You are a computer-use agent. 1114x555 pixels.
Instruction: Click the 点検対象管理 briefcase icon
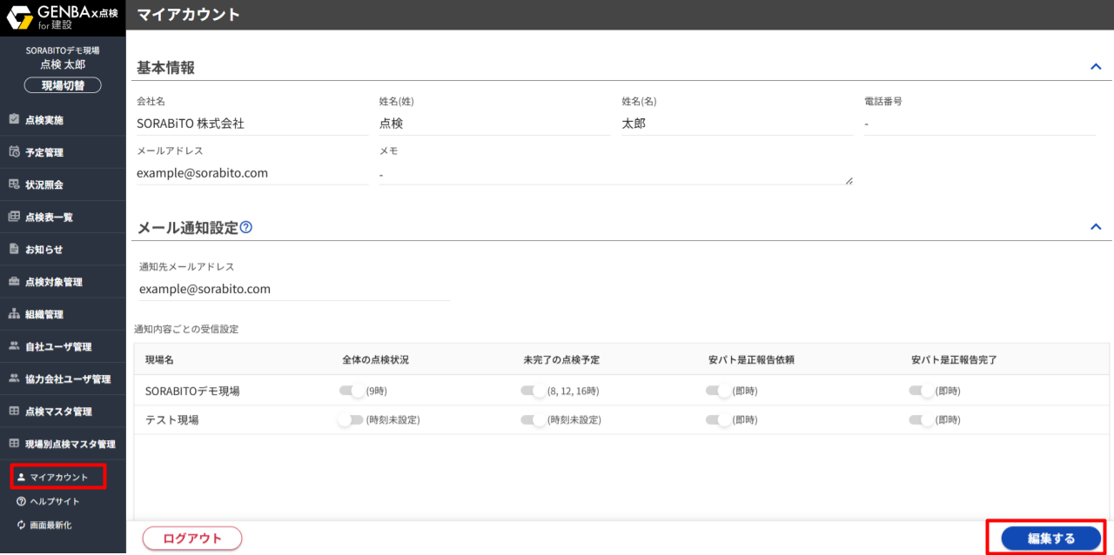(14, 282)
